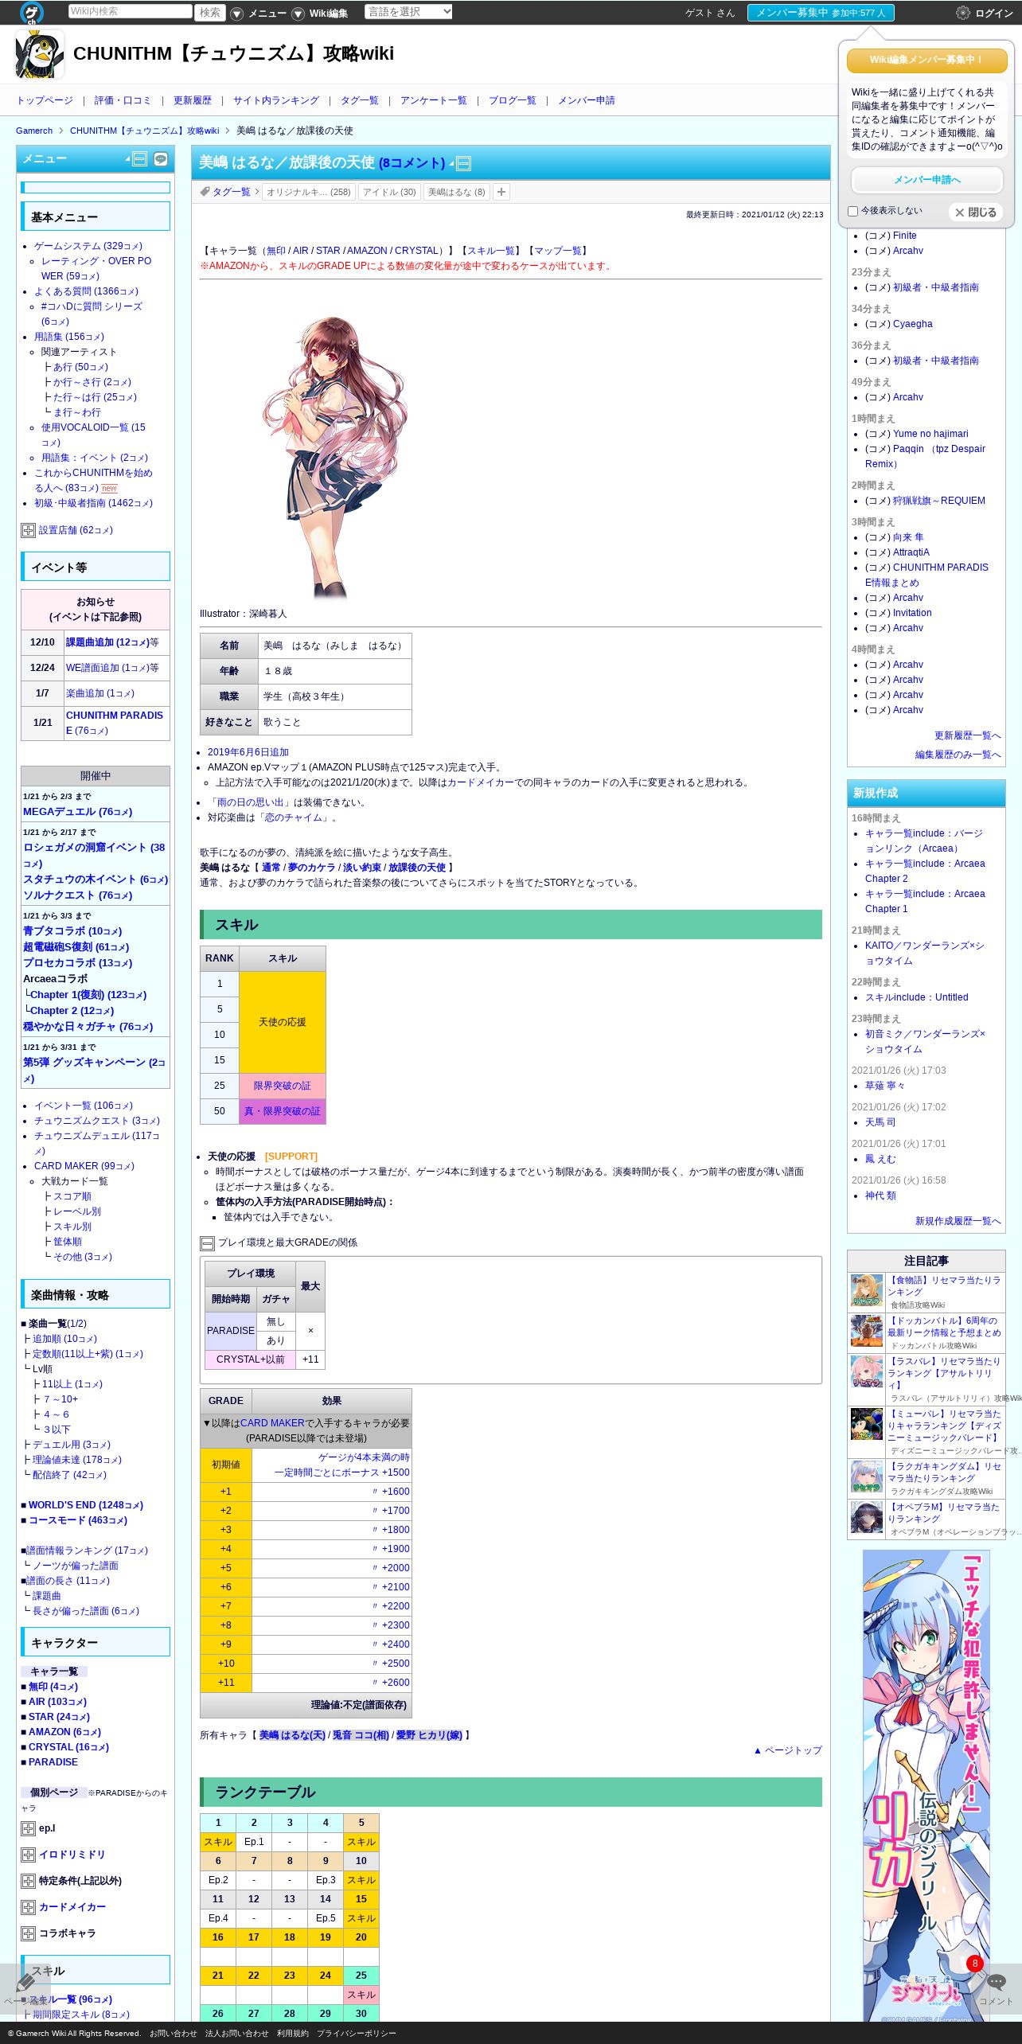The image size is (1022, 2044).
Task: Expand the 特定条件(上記以外) list
Action: pos(28,1881)
